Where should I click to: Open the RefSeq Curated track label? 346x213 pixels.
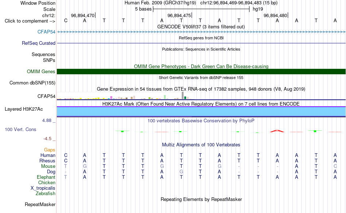tap(38, 43)
